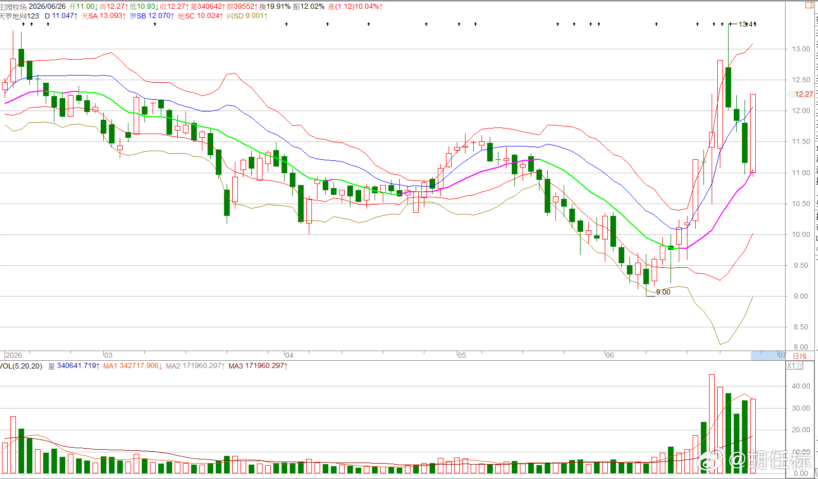Select the 罗SB 12.070 indicator value
Viewport: 818px width, 479px height.
pos(152,16)
